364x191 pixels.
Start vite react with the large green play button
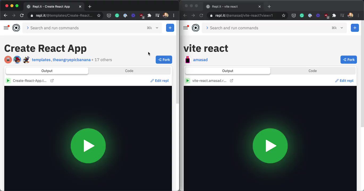270,146
